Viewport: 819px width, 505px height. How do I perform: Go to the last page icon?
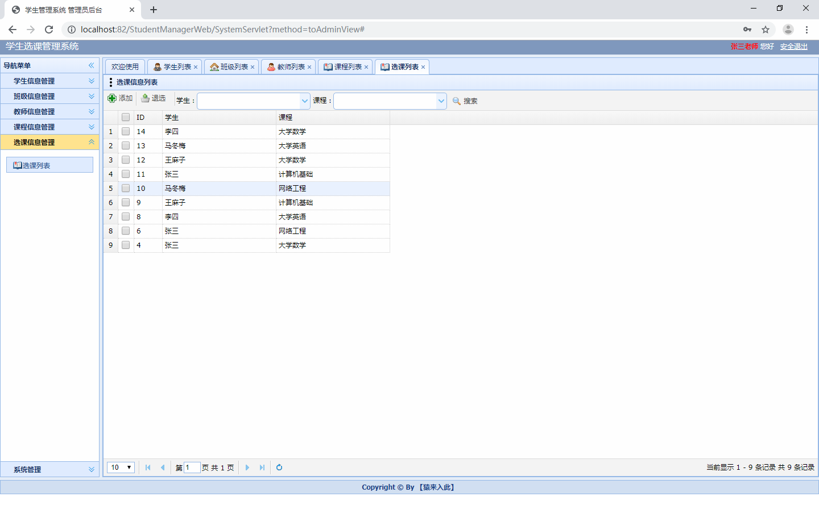click(262, 468)
